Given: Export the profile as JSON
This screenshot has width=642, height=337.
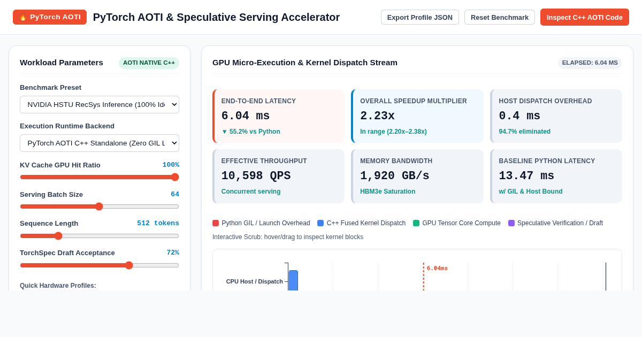Looking at the screenshot, I should (420, 17).
